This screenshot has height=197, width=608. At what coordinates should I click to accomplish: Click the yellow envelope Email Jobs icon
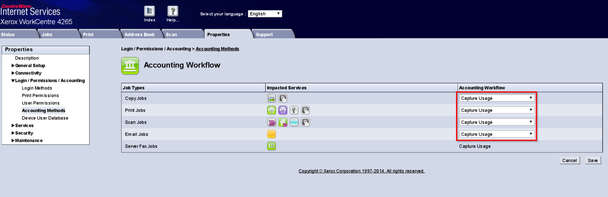click(x=271, y=134)
